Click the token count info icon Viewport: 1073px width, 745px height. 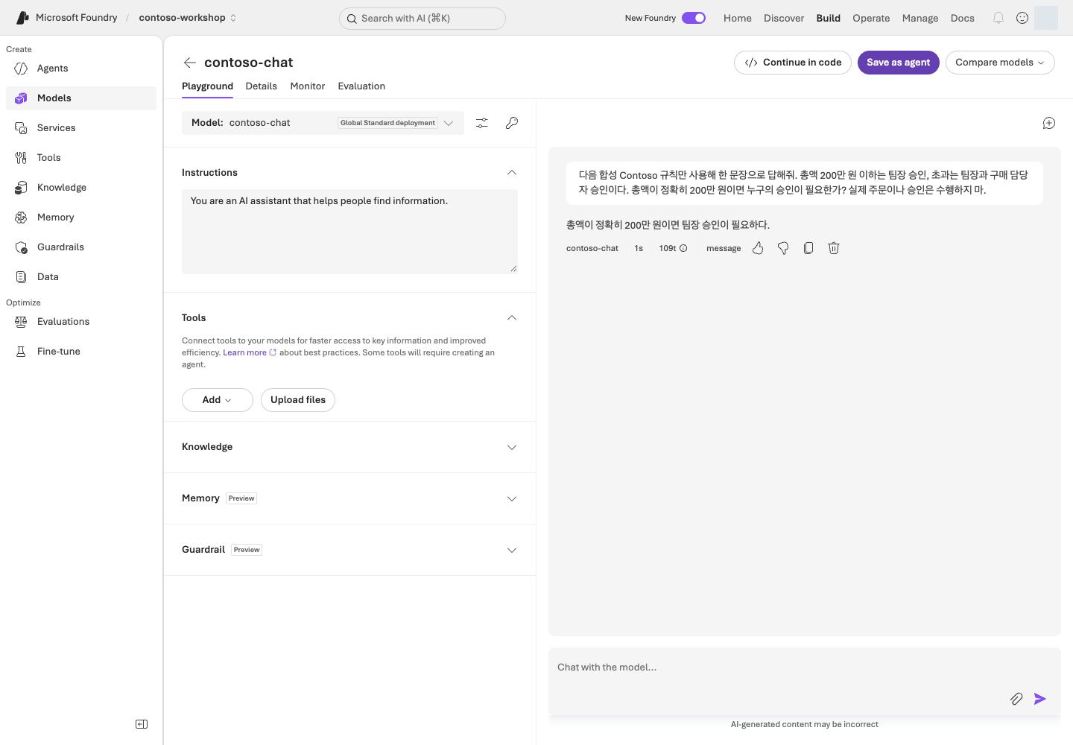pos(683,248)
